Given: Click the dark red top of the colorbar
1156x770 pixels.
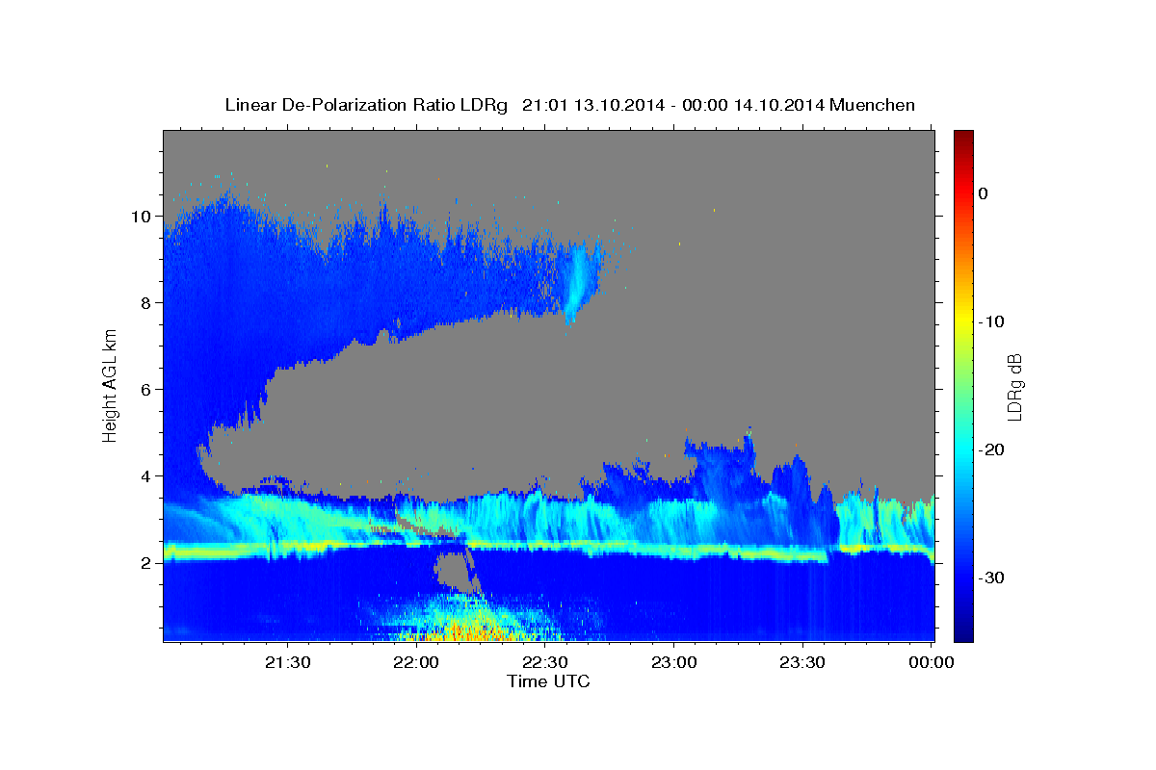Looking at the screenshot, I should pyautogui.click(x=963, y=140).
